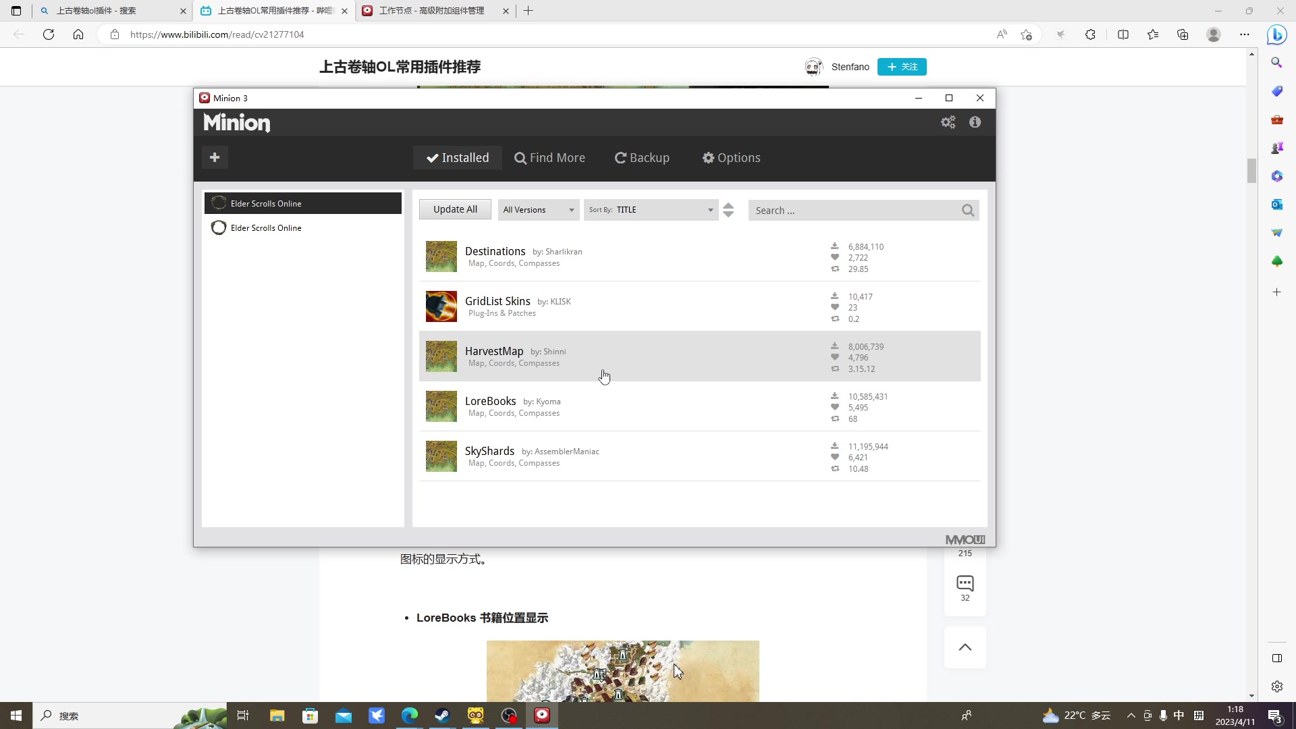Open the Edge collections icon

1183,34
